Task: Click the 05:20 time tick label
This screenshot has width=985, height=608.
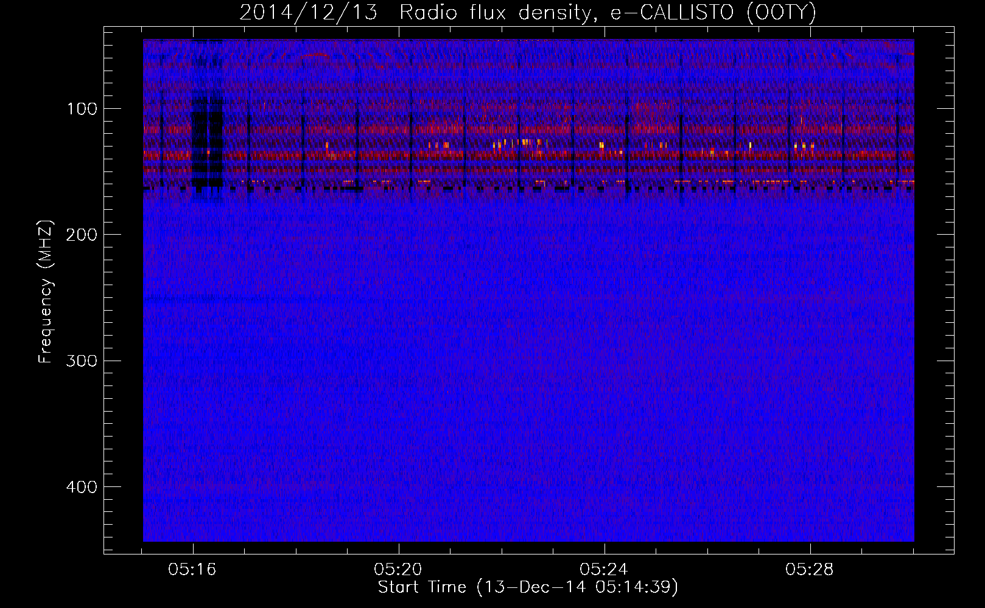Action: (x=399, y=570)
